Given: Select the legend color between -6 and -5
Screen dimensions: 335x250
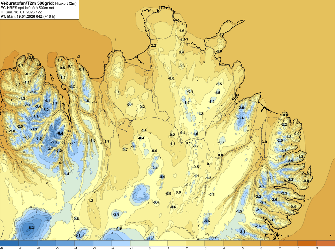Looking at the screenshot, I should pyautogui.click(x=47, y=243).
